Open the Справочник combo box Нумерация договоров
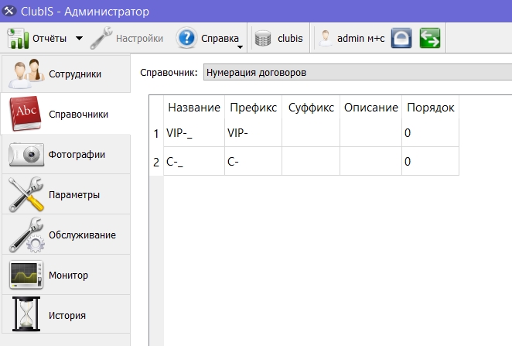The width and height of the screenshot is (512, 346). pyautogui.click(x=357, y=72)
